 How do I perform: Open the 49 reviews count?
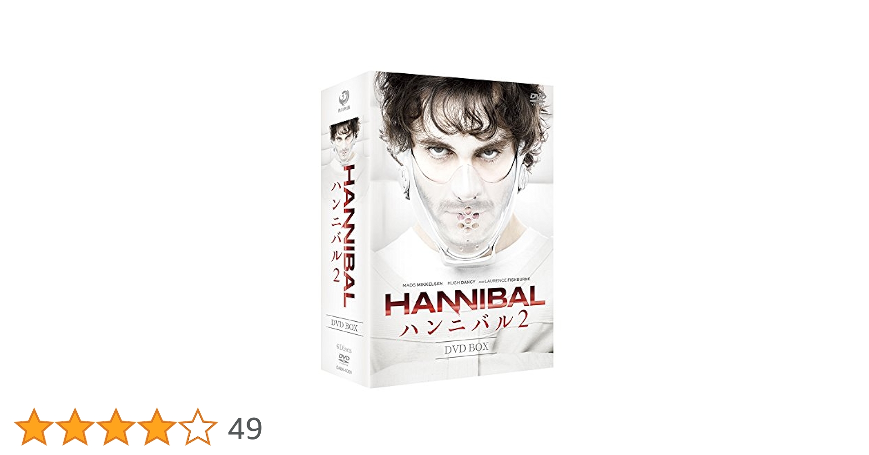(245, 429)
